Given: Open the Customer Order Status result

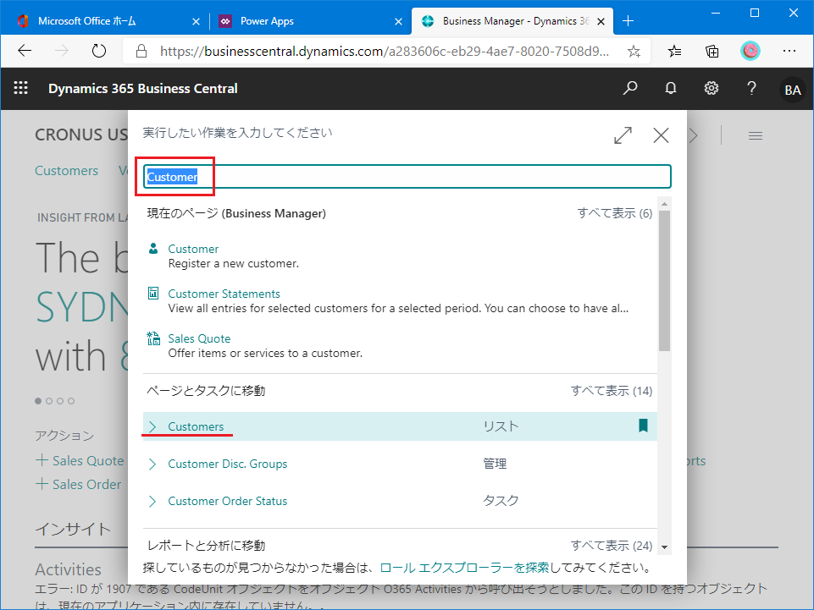Looking at the screenshot, I should pos(227,501).
